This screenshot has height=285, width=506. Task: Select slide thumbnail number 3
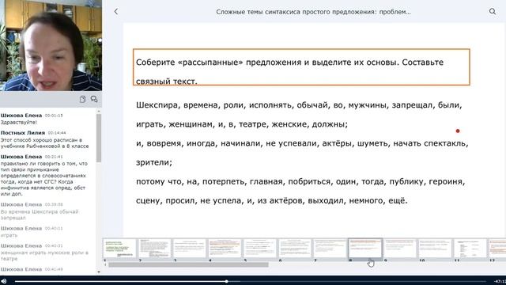coord(190,248)
